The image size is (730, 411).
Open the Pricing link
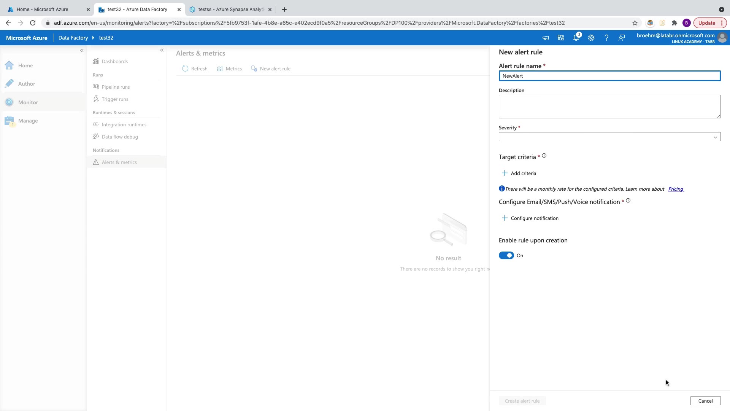(676, 189)
